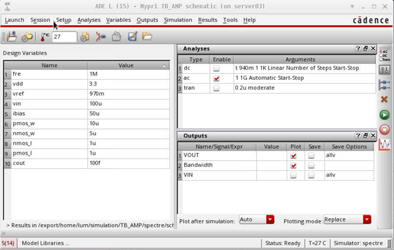Click the orange X delete icon in sidebar
Screen dimensions: 394x250
pos(384,100)
